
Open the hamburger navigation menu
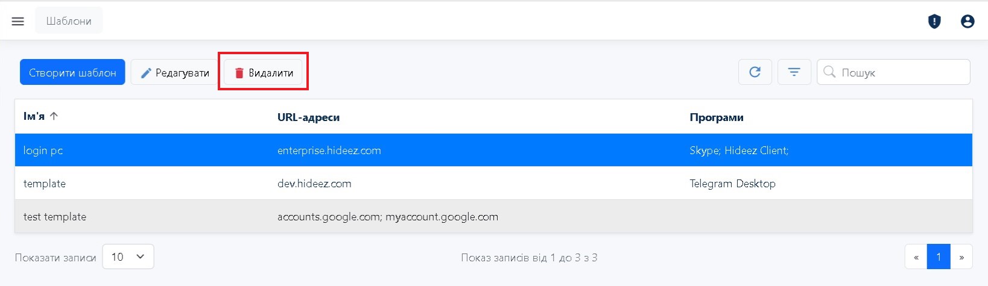(18, 21)
